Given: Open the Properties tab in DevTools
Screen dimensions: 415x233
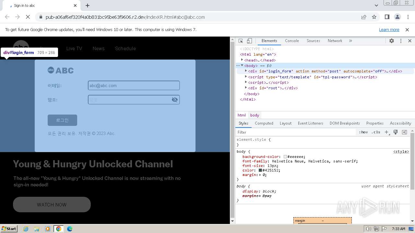Looking at the screenshot, I should [x=375, y=123].
